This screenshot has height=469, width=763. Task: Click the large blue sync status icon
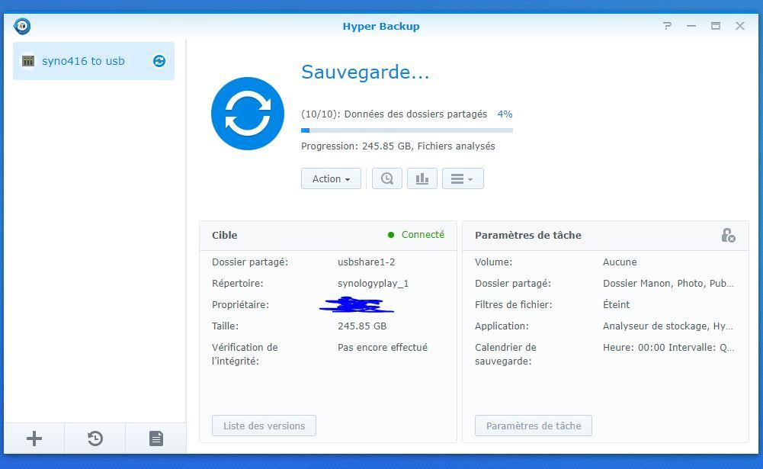(x=248, y=114)
